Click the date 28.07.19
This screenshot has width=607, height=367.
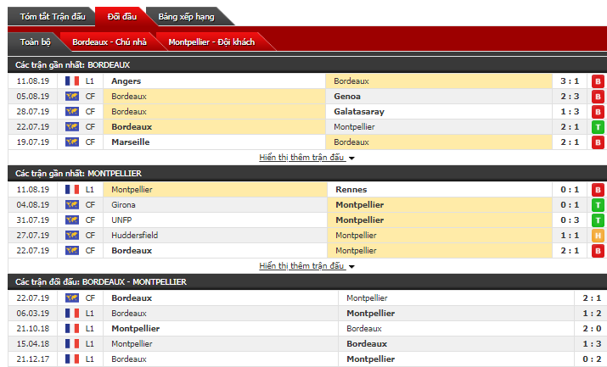coord(33,112)
